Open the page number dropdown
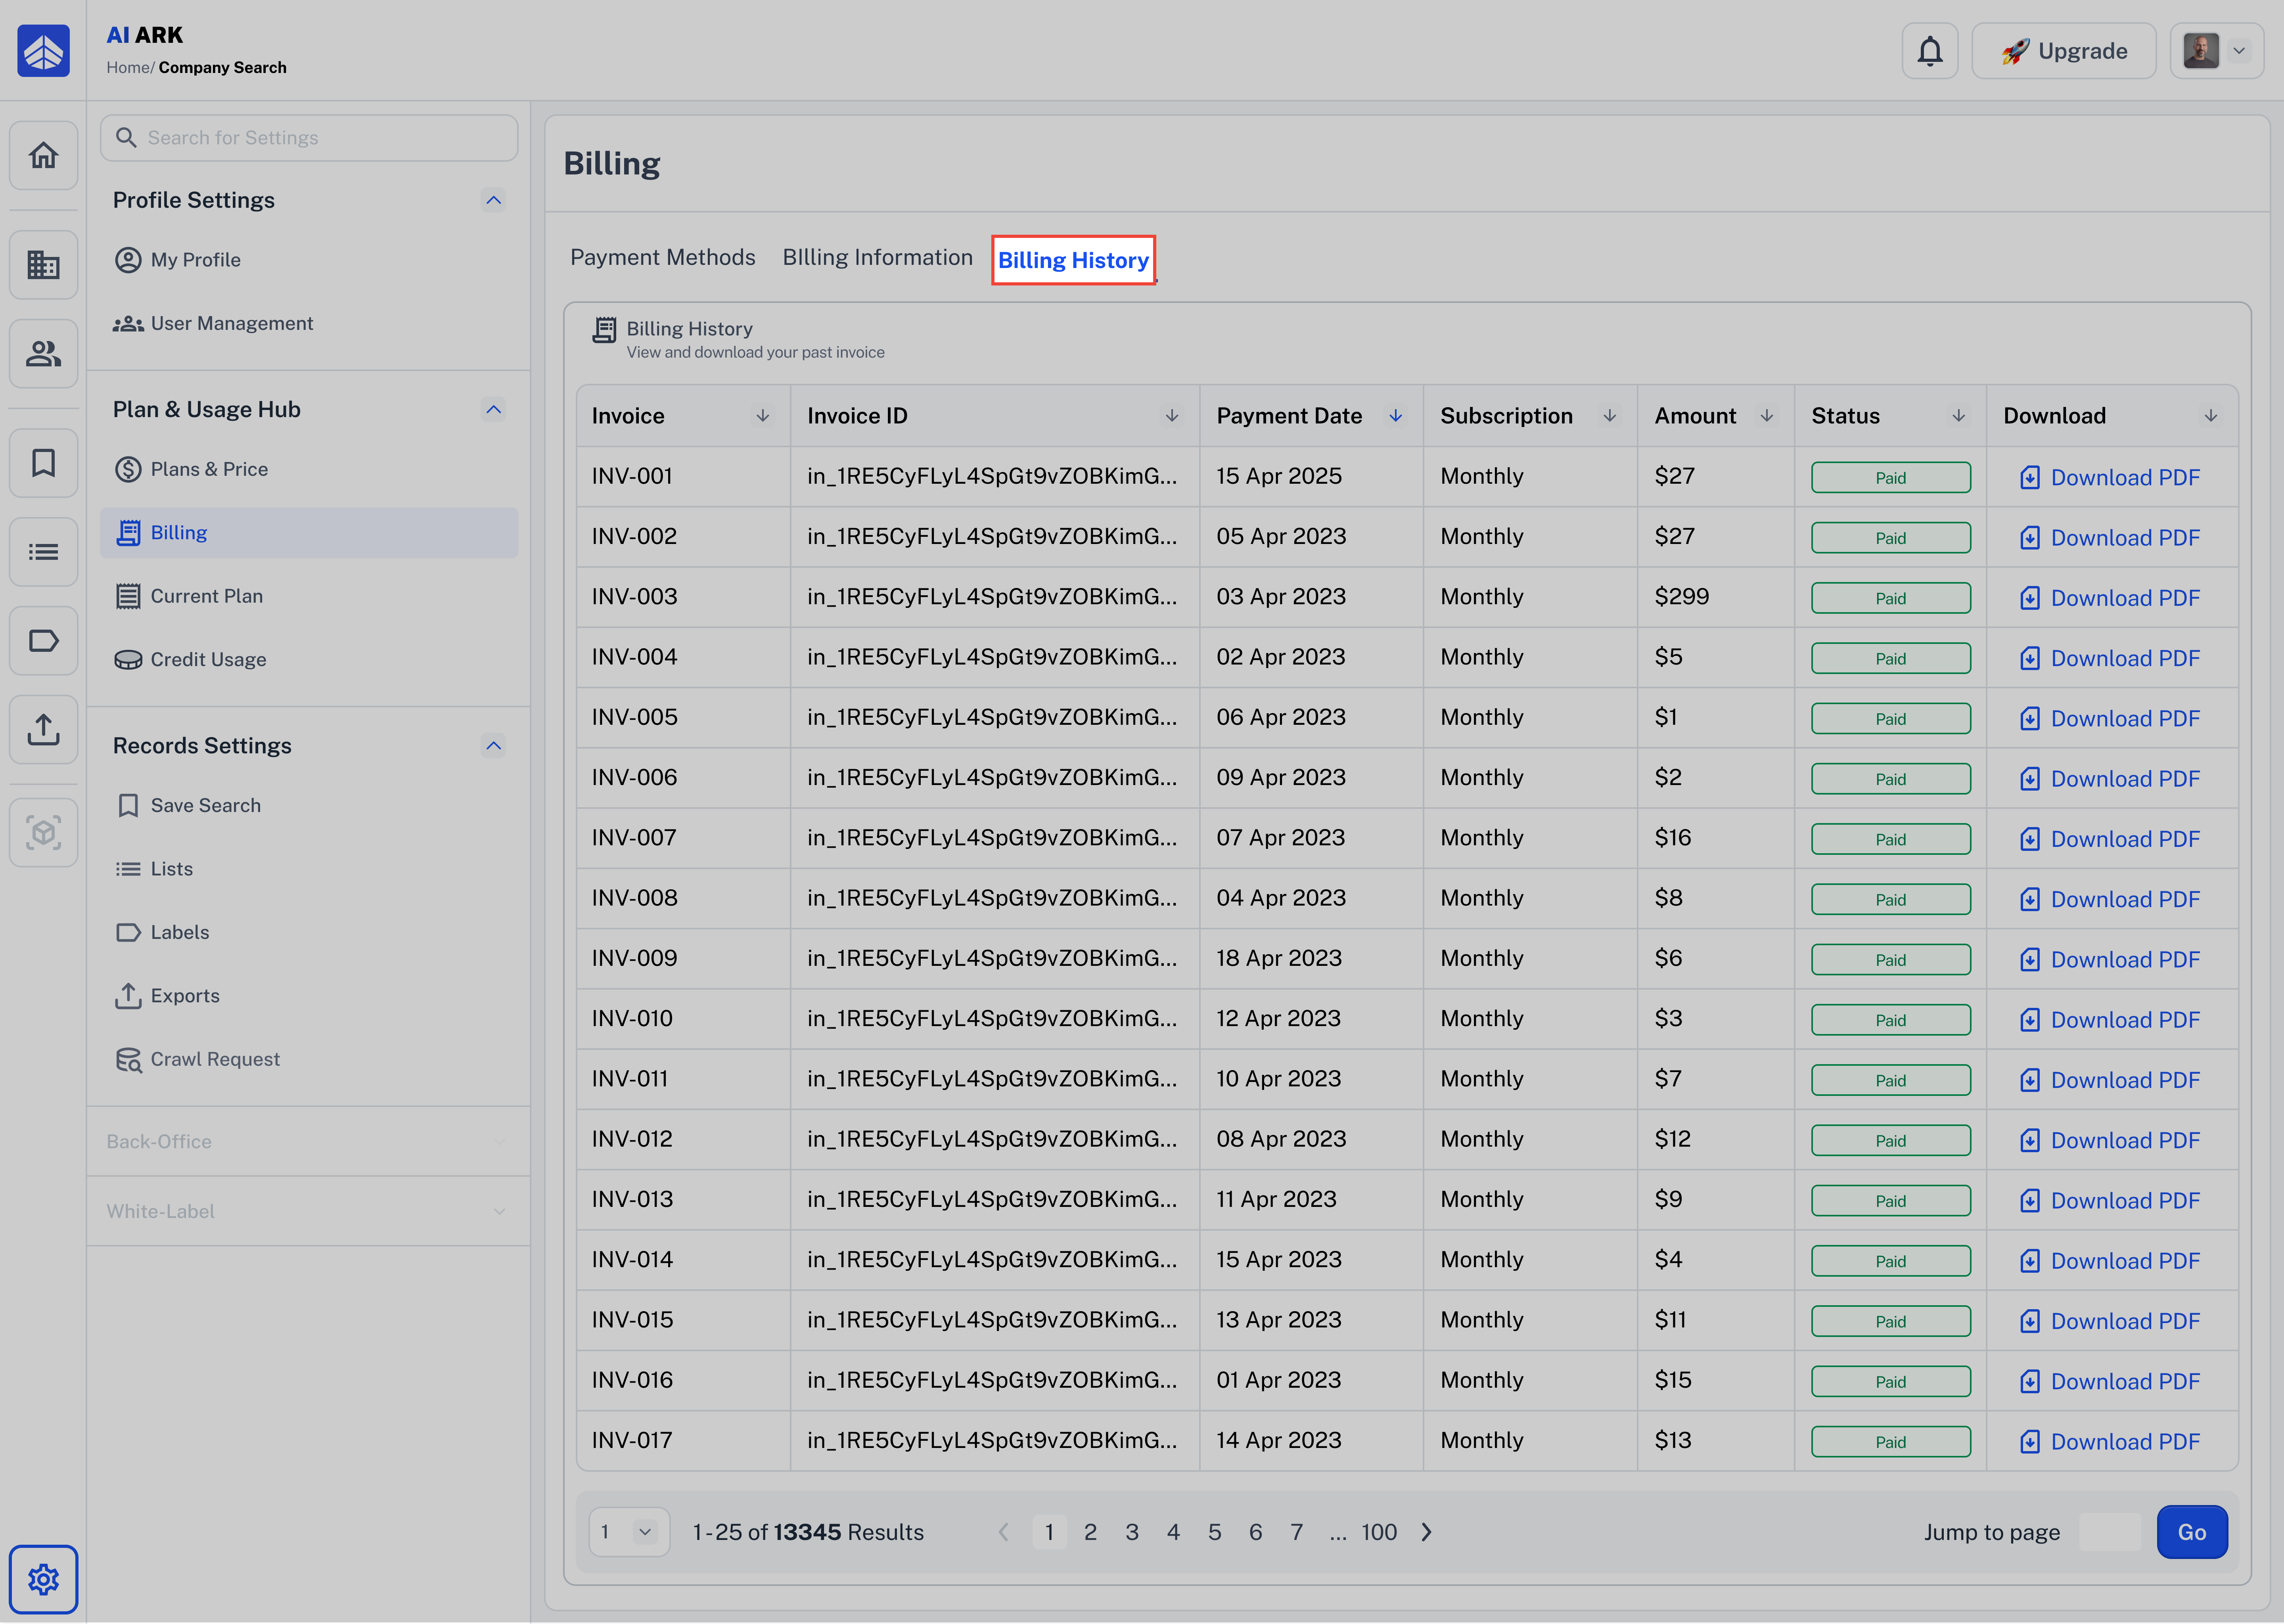Viewport: 2284px width, 1624px height. (629, 1532)
